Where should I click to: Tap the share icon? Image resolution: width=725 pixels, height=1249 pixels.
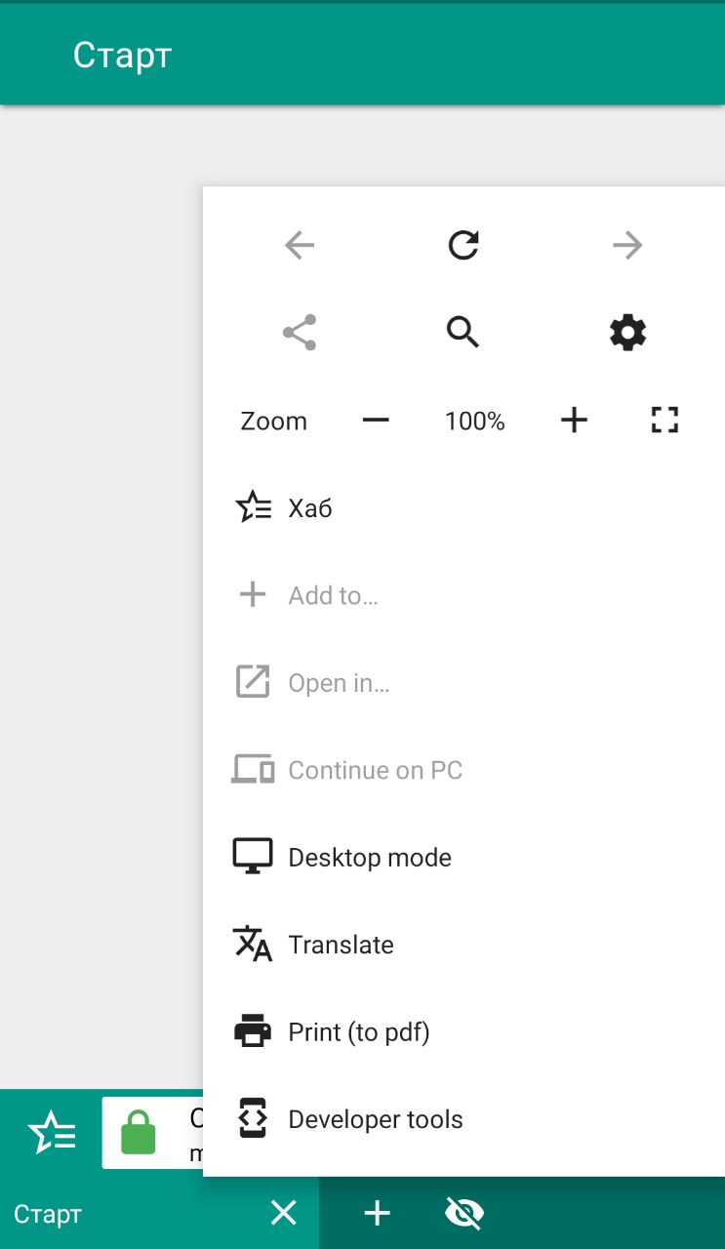(x=300, y=333)
